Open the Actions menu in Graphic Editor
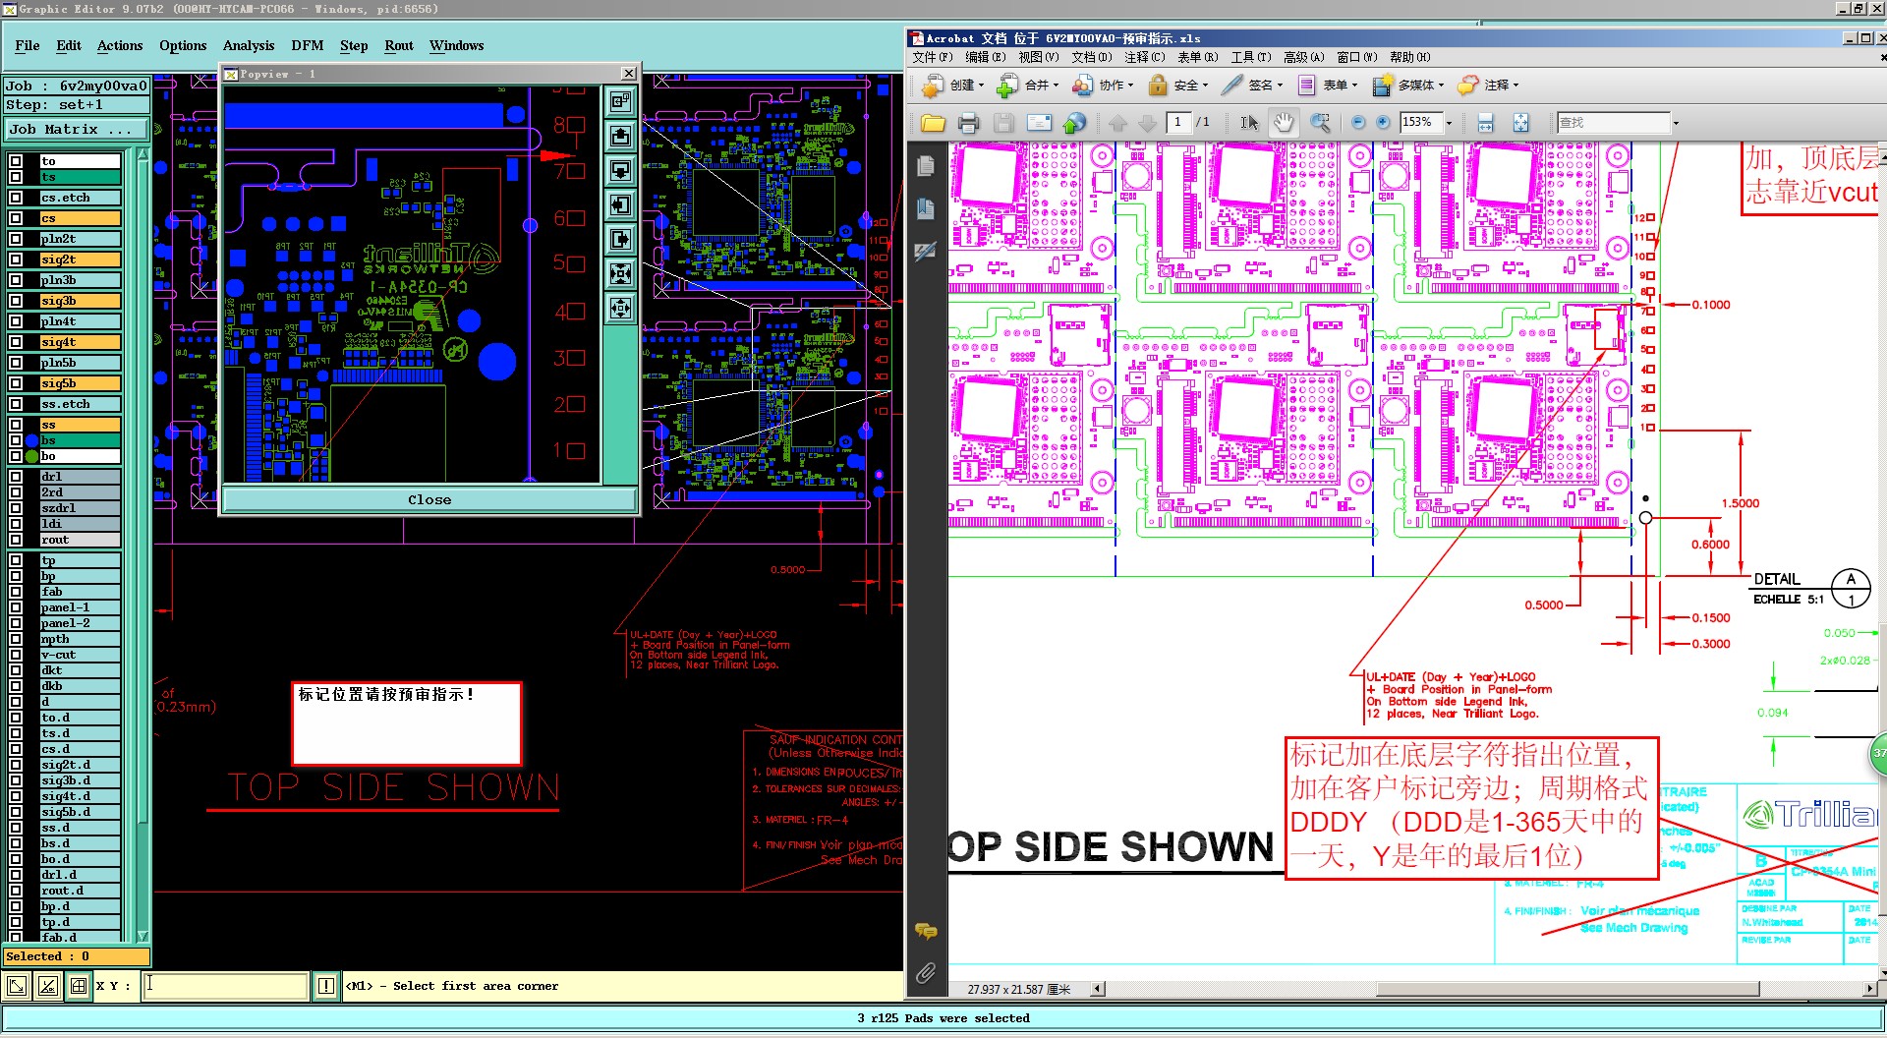This screenshot has height=1038, width=1887. point(120,46)
